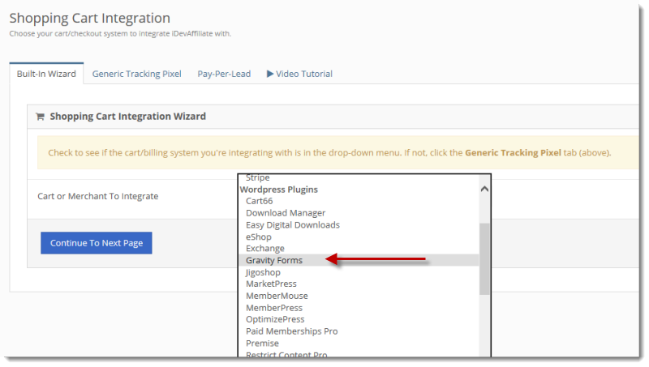
Task: Choose OptimizePress from the list
Action: coord(275,319)
